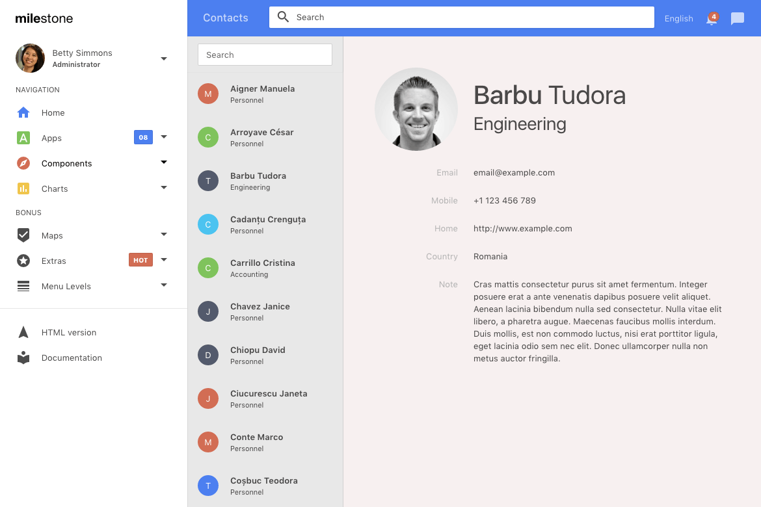Click Ciucurescu Janeta's orange J avatar
761x507 pixels.
pos(208,398)
